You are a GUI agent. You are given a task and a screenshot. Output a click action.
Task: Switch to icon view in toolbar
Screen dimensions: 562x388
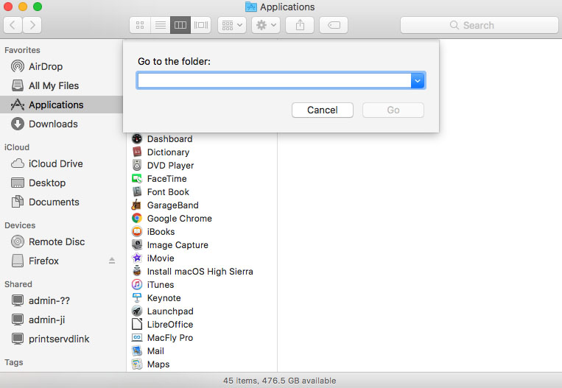coord(140,25)
